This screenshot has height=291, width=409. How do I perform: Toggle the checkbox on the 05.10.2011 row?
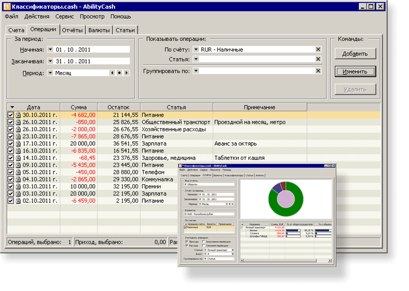10,172
